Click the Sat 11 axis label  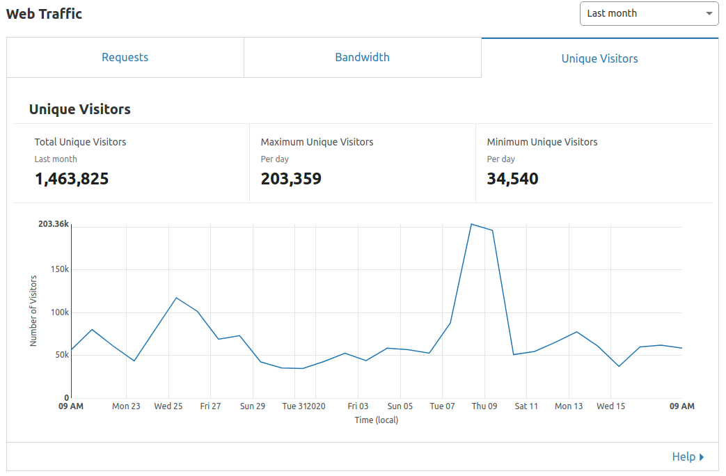[x=526, y=406]
